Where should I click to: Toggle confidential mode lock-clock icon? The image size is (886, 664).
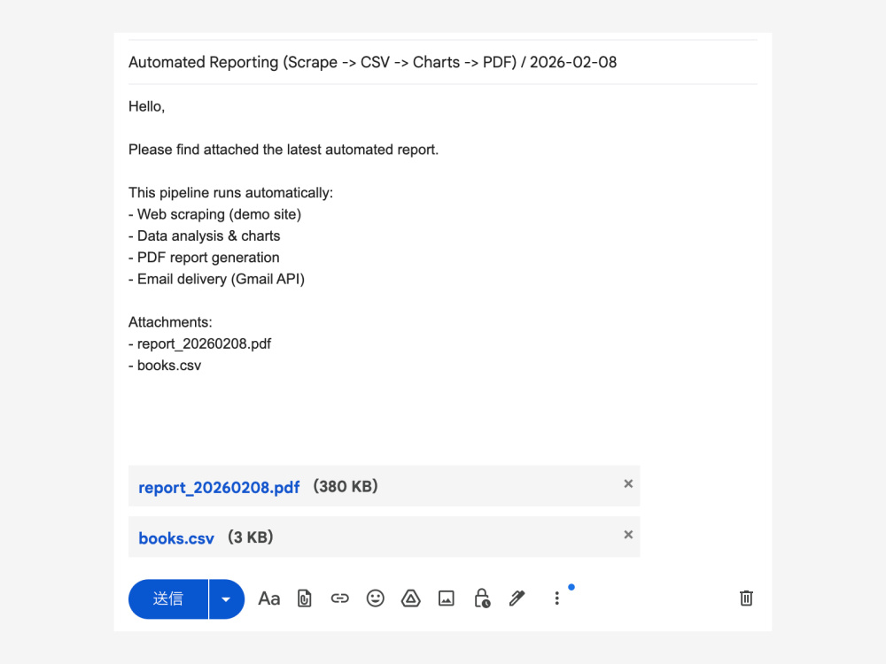482,598
